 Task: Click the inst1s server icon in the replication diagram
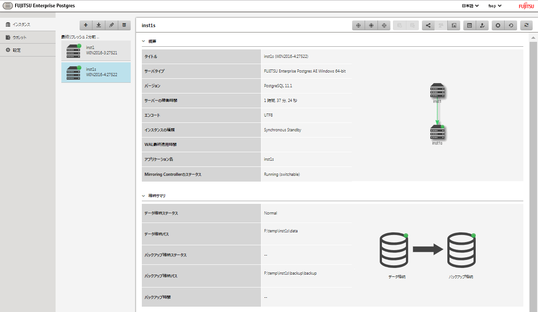(438, 133)
